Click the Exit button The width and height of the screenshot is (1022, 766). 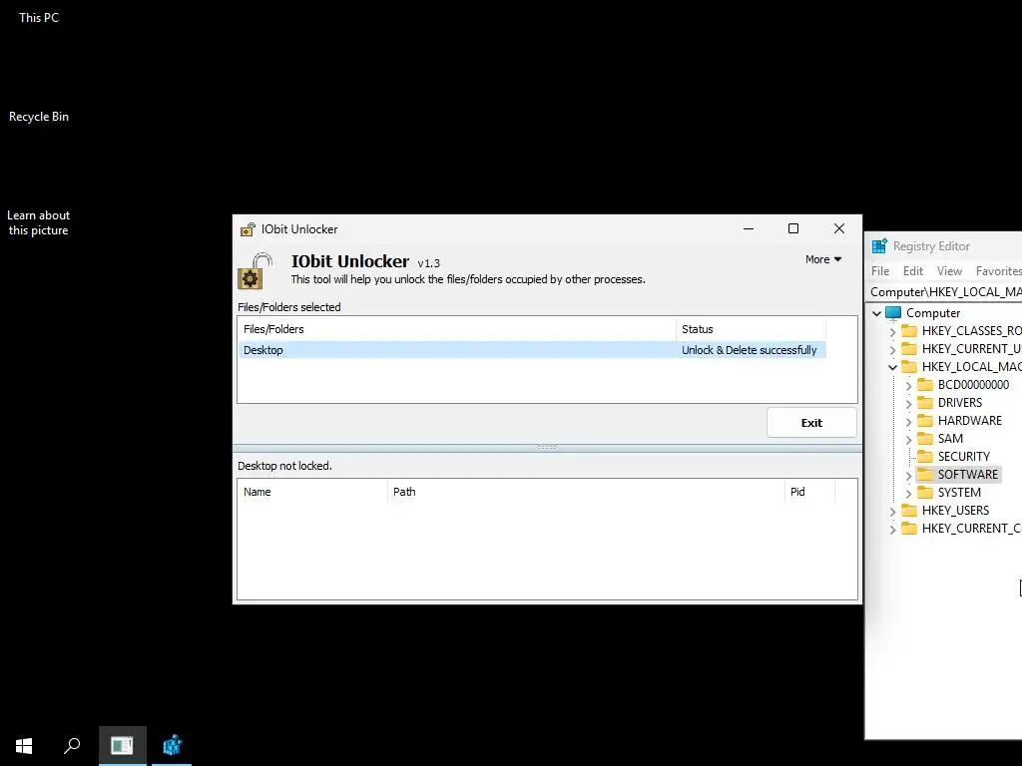811,423
